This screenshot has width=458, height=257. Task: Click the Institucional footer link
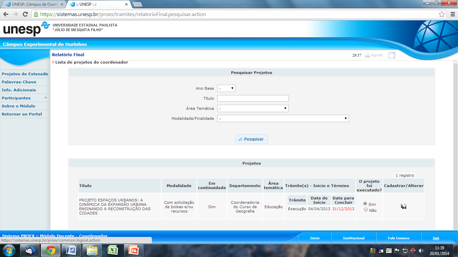(x=354, y=238)
